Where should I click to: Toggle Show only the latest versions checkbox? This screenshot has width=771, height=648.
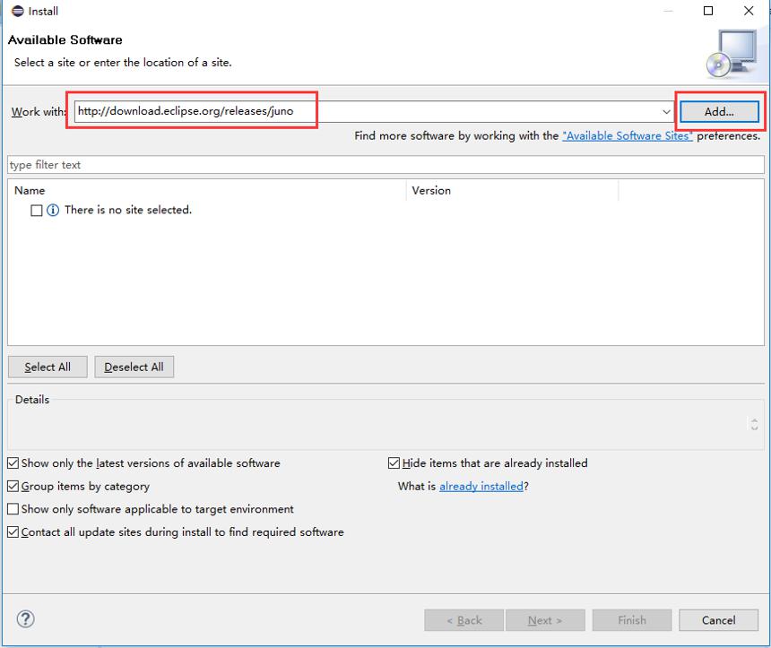point(13,463)
